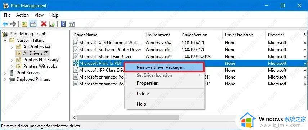This screenshot has width=308, height=130.
Task: Open the View menu
Action: click(39, 15)
